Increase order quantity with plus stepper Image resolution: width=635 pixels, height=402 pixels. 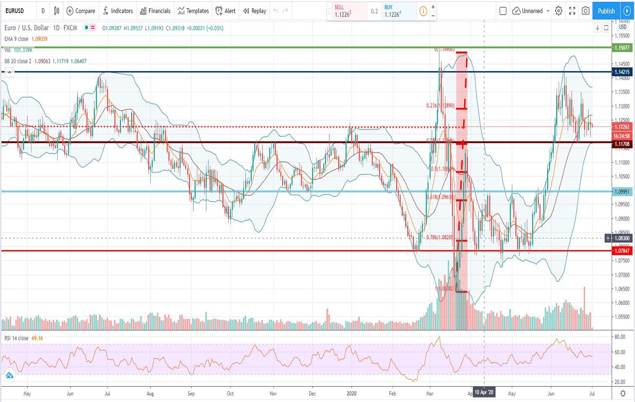pyautogui.click(x=433, y=7)
